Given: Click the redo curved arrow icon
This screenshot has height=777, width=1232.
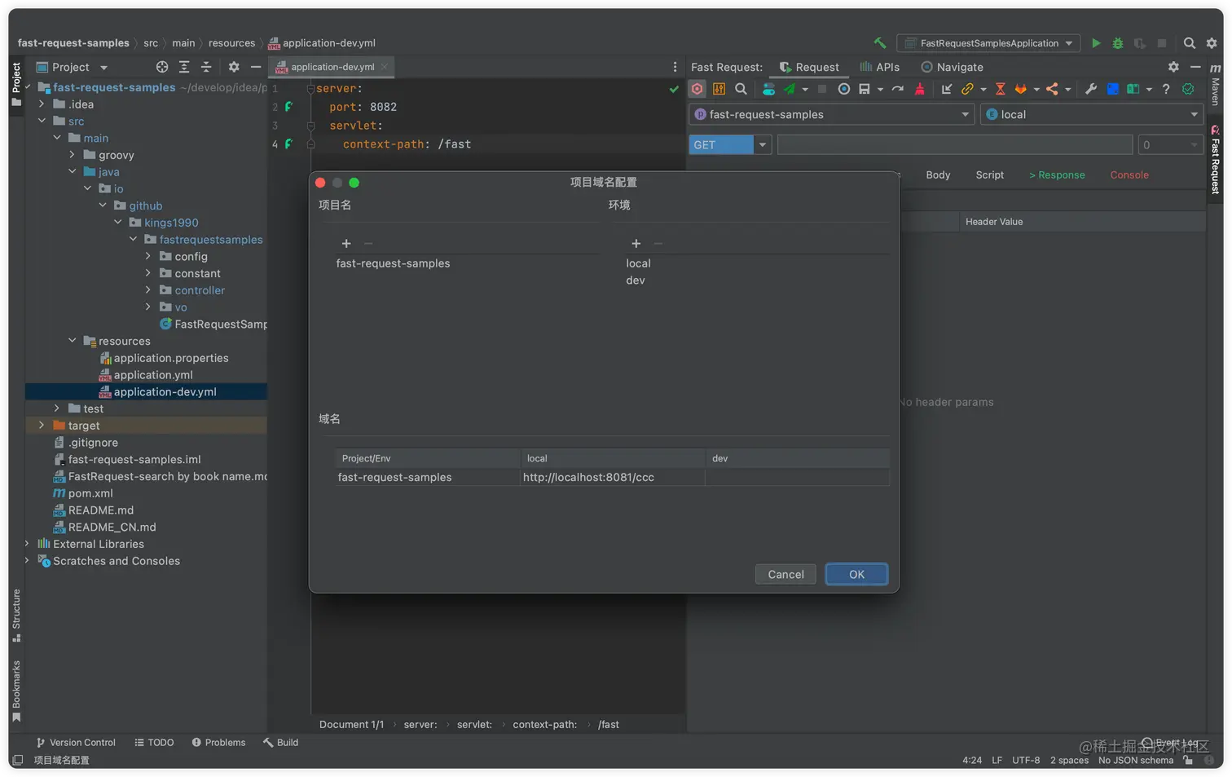Looking at the screenshot, I should click(x=898, y=89).
